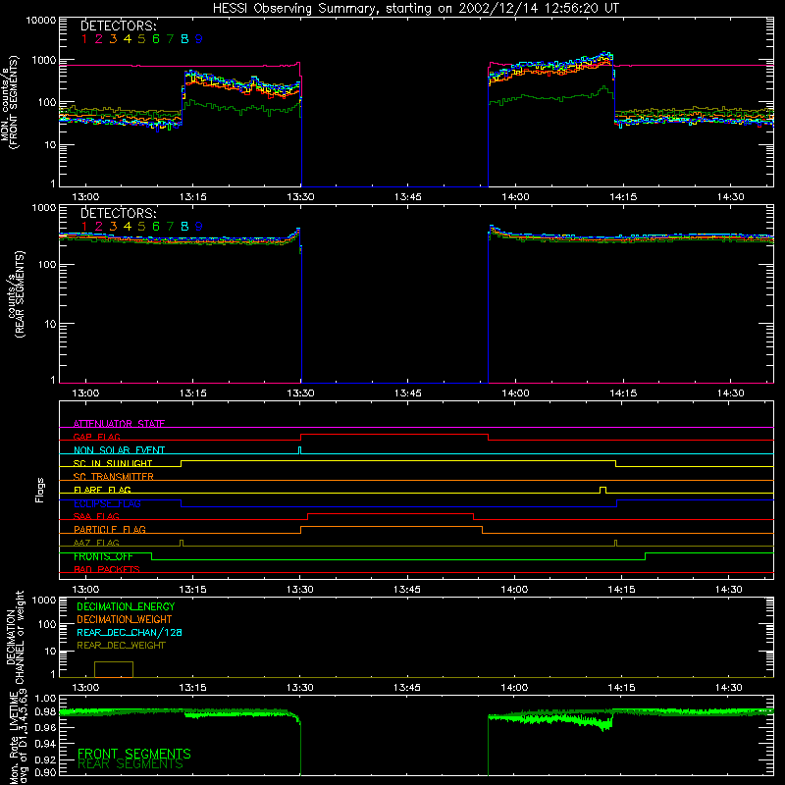This screenshot has width=785, height=785.
Task: Click detector number 6 in rear segments legend
Action: coord(156,227)
